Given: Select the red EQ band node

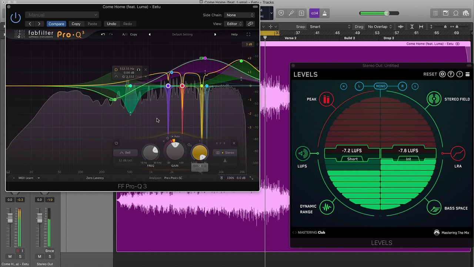Looking at the screenshot, I should (182, 86).
